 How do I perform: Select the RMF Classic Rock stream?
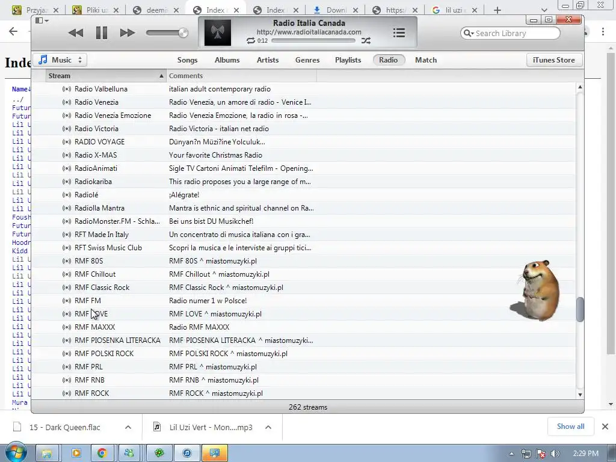[x=303, y=288]
